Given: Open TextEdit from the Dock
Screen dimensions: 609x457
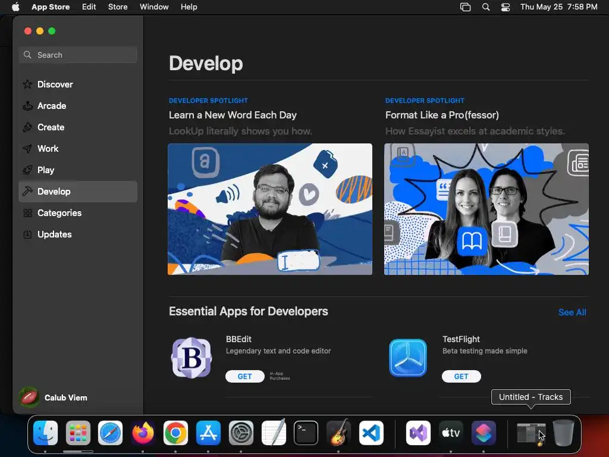Looking at the screenshot, I should 274,432.
